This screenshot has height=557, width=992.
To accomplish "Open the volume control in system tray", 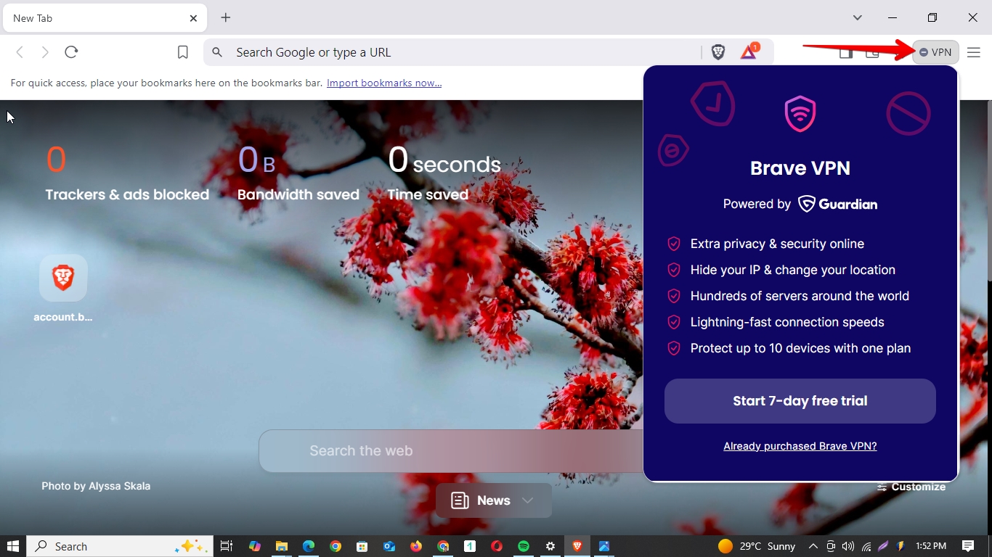I will [x=848, y=546].
